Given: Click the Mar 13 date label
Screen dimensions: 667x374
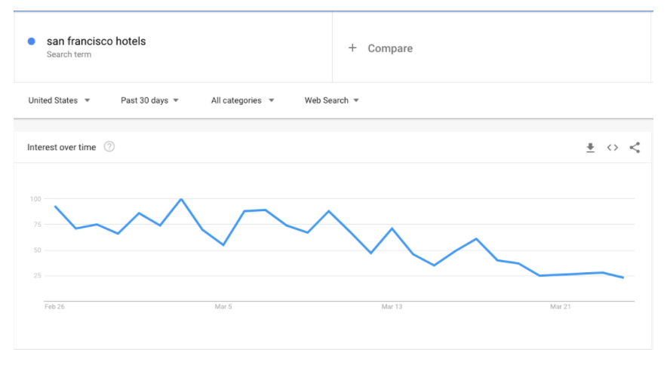Looking at the screenshot, I should click(392, 307).
